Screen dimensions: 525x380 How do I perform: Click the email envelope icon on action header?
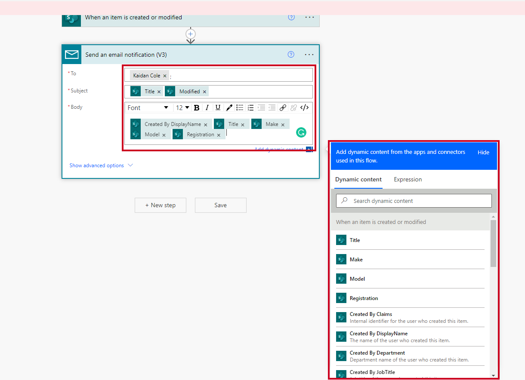tap(71, 55)
